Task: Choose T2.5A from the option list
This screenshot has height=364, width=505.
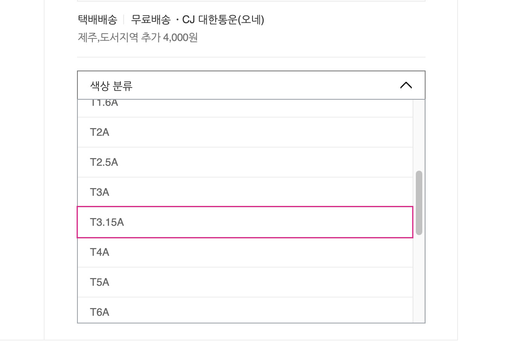Action: (x=245, y=162)
